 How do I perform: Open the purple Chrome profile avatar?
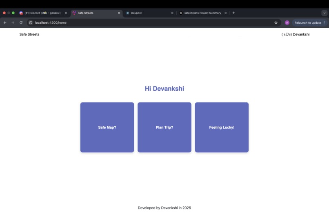[x=287, y=23]
